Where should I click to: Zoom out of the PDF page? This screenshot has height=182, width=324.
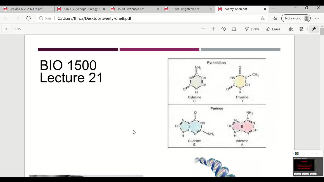(x=203, y=29)
